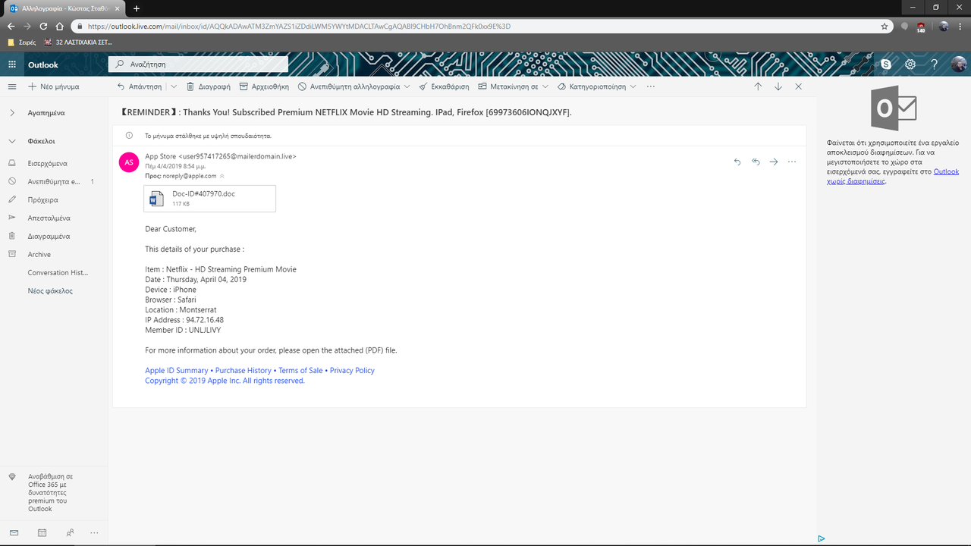The height and width of the screenshot is (546, 971).
Task: Open more modules ellipsis at bottom
Action: click(94, 532)
